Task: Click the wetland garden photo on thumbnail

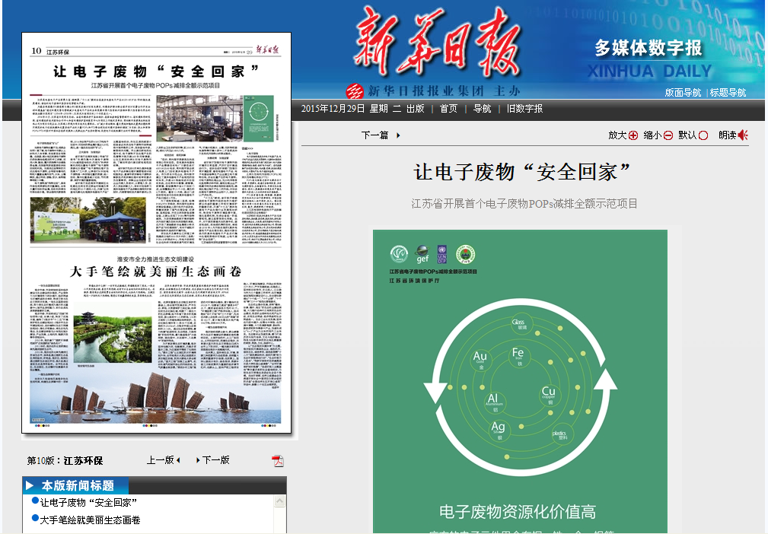Action: [112, 332]
